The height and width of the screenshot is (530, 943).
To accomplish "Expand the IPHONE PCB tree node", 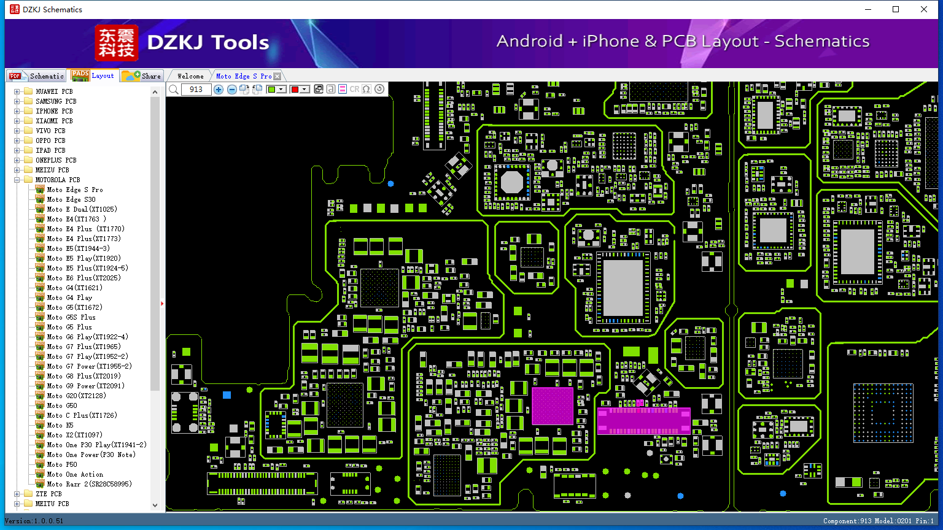I will (x=17, y=111).
